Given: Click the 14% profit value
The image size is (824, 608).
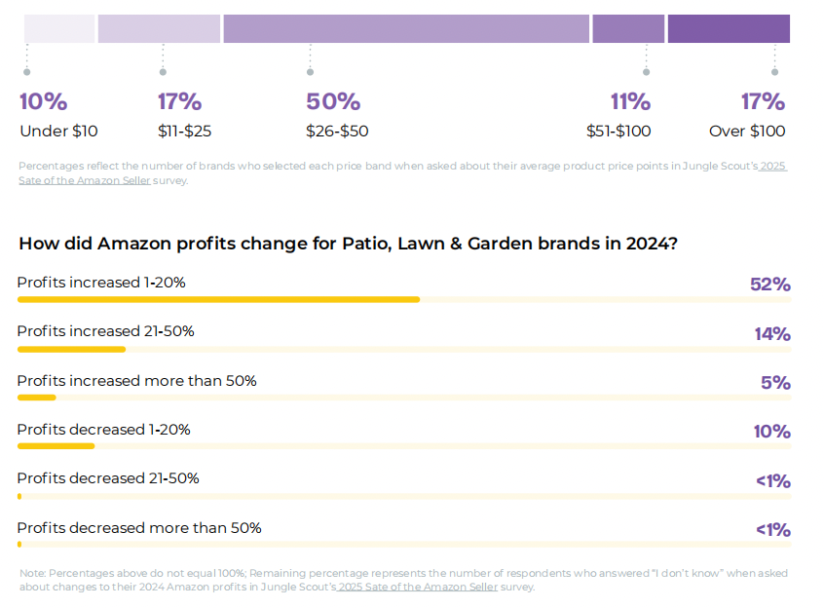Looking at the screenshot, I should pos(771,334).
